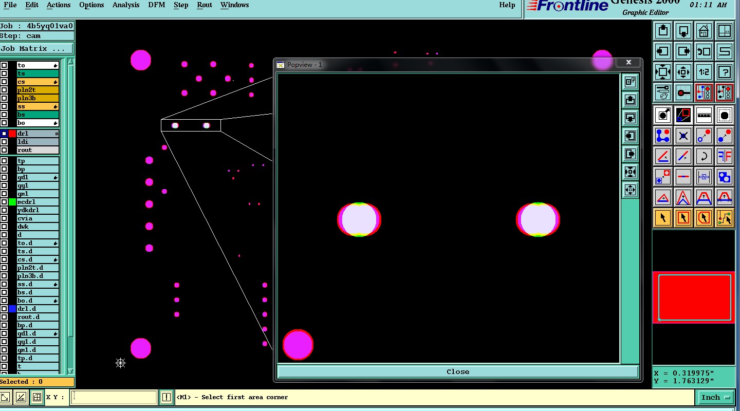Screen dimensions: 740x411
Task: Click the zoom-in expand arrows icon
Action: (x=663, y=72)
